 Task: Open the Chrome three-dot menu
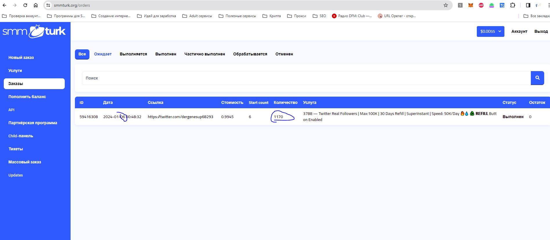pyautogui.click(x=549, y=5)
